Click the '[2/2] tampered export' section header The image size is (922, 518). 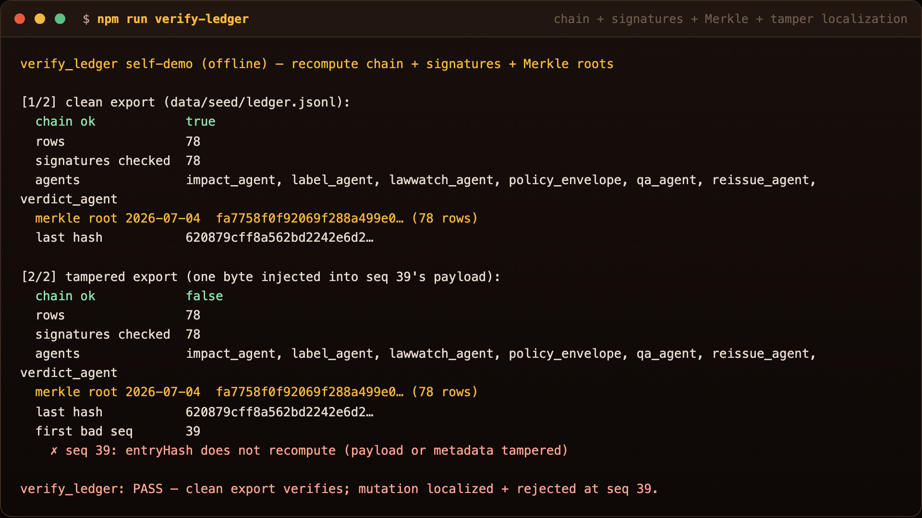pyautogui.click(x=260, y=277)
